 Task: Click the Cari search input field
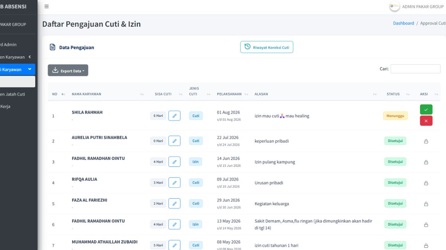click(415, 69)
